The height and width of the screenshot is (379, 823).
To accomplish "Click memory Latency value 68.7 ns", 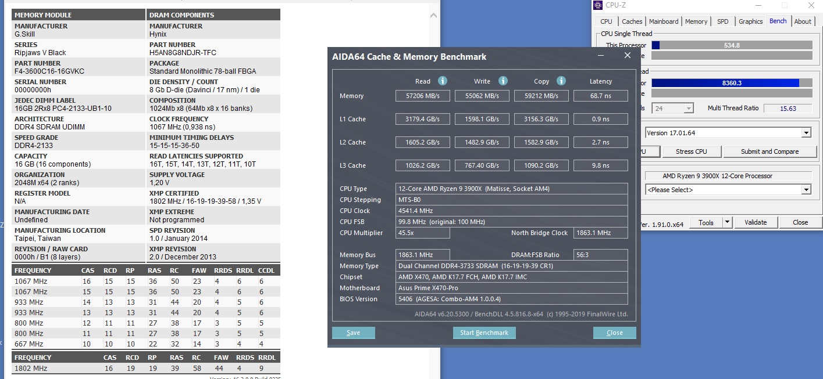I will [601, 96].
